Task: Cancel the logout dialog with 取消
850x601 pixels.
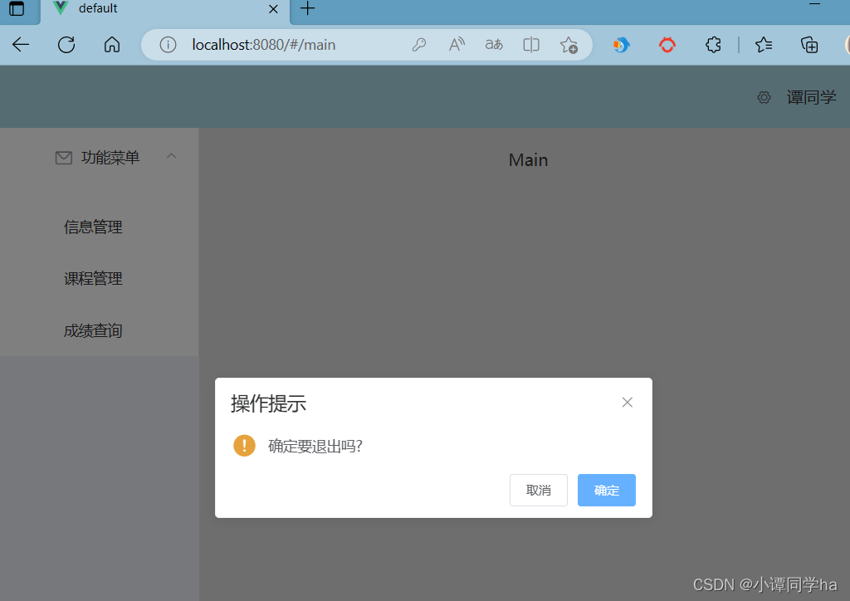Action: point(538,490)
